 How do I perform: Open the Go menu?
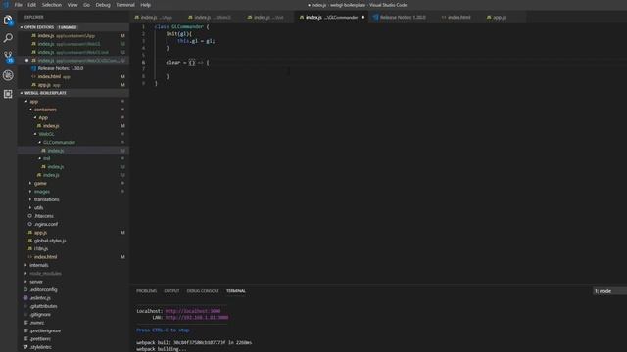point(87,5)
